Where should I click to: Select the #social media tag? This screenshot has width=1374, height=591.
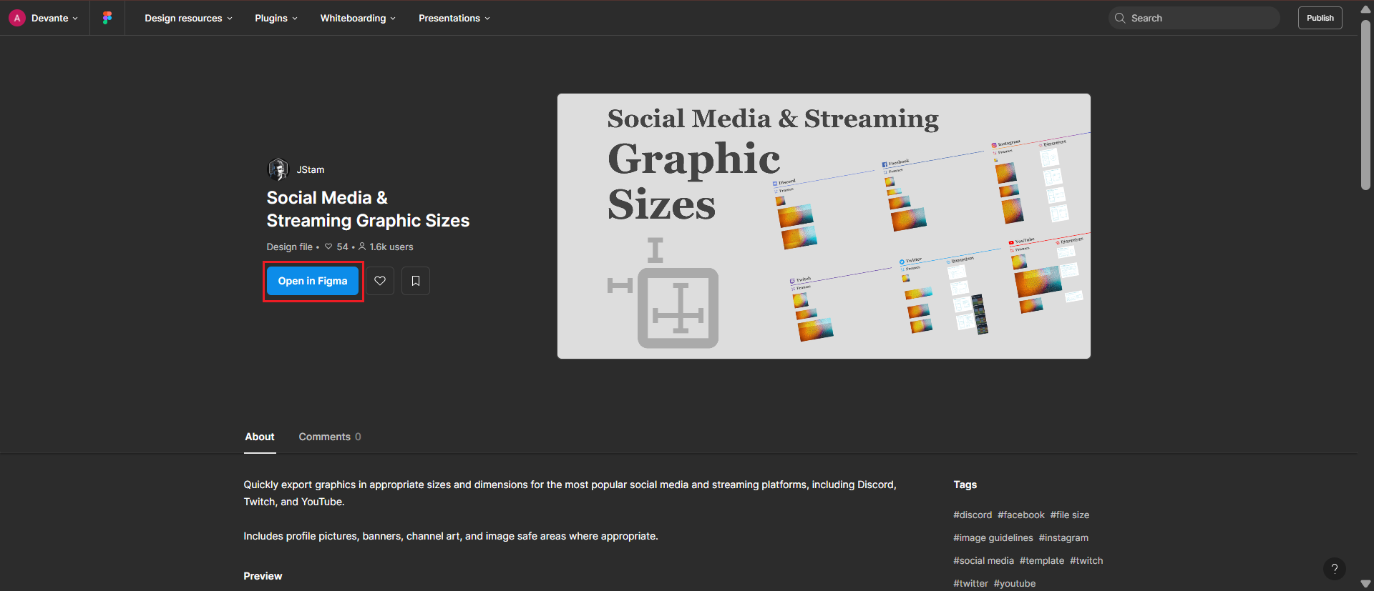pos(983,560)
